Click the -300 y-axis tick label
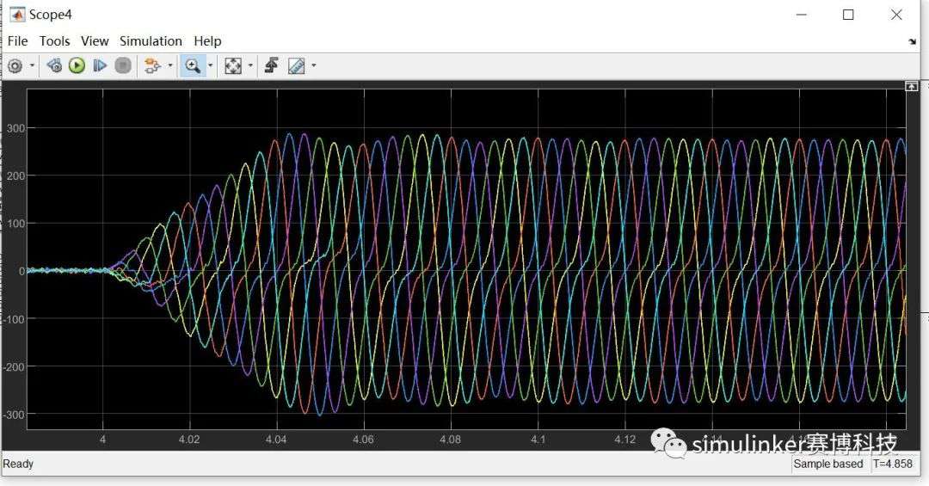 (14, 415)
